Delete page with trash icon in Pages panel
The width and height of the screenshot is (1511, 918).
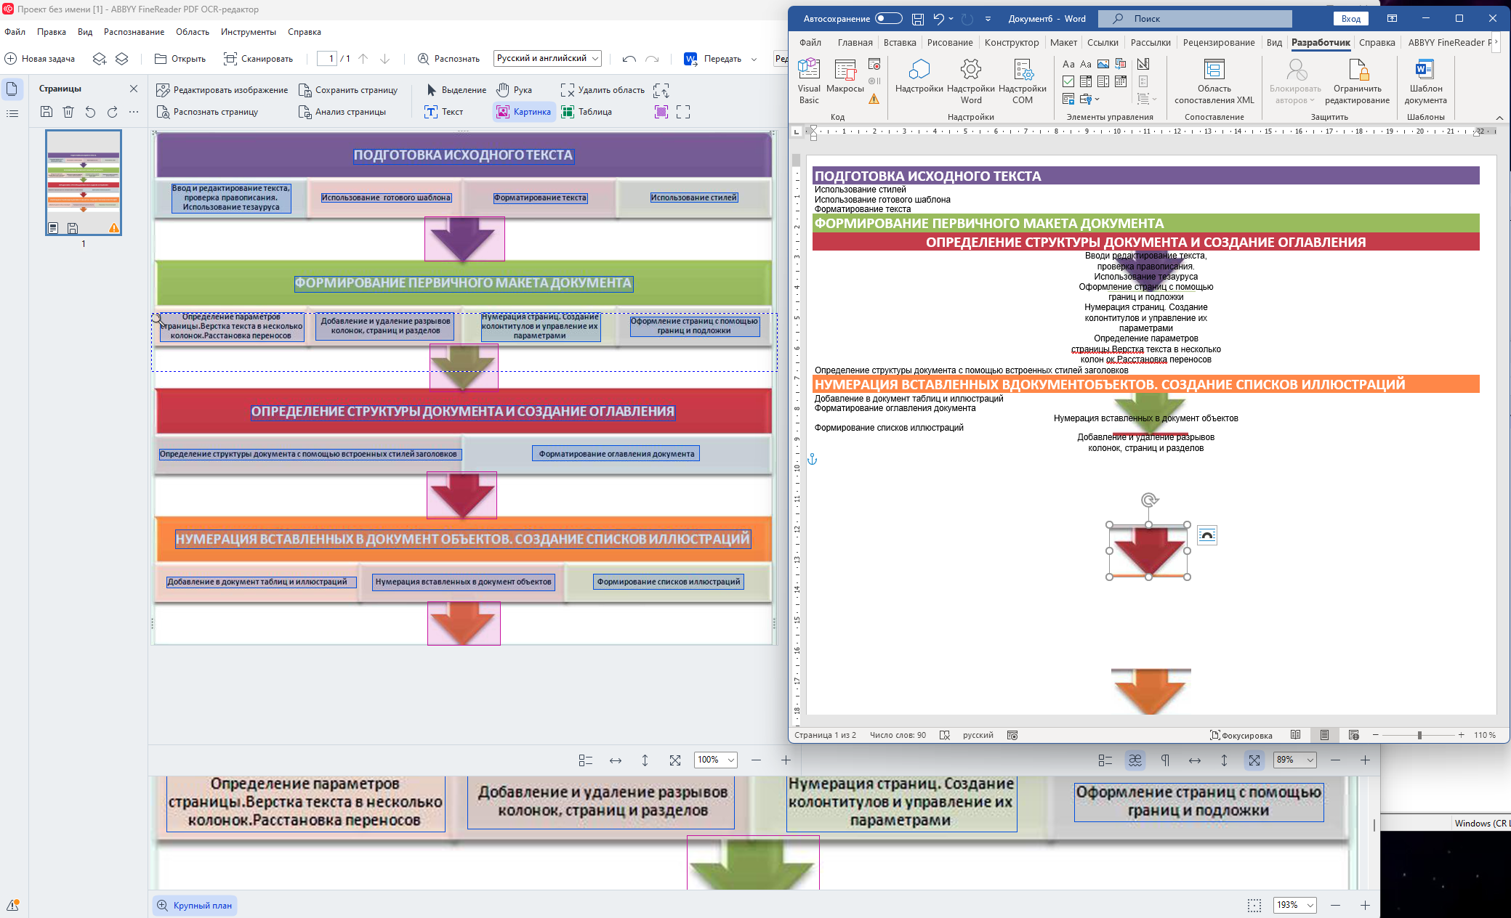[68, 112]
